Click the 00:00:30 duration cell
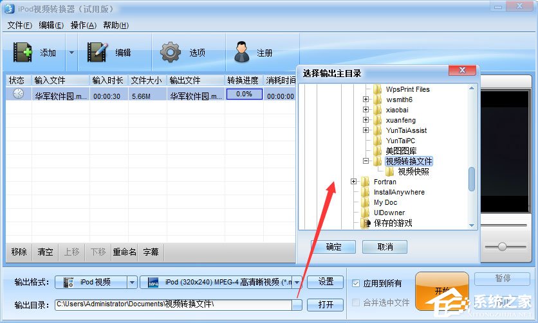The image size is (538, 323). click(107, 96)
